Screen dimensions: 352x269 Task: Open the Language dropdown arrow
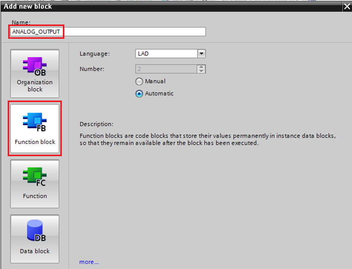(202, 54)
